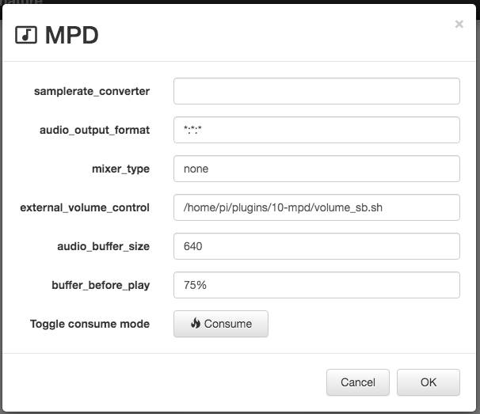Click the mixer_type field showing none
Viewport: 480px width, 414px height.
317,169
